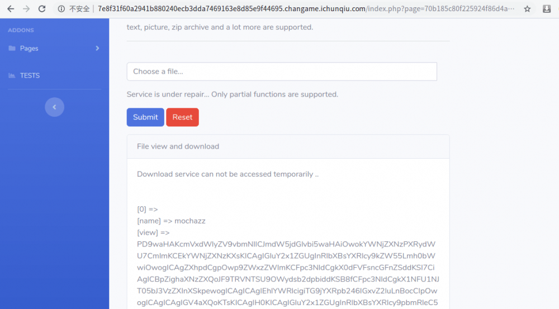Bookmark this page with the star
The image size is (559, 309).
tap(527, 9)
